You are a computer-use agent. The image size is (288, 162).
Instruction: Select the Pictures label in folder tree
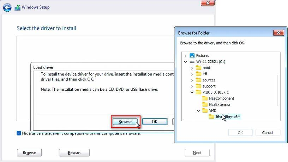tap(203, 55)
